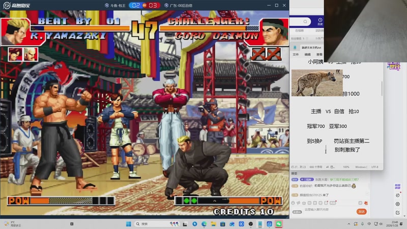This screenshot has height=229, width=407.
Task: Click the search magnifier in the browser bar
Action: [305, 21]
